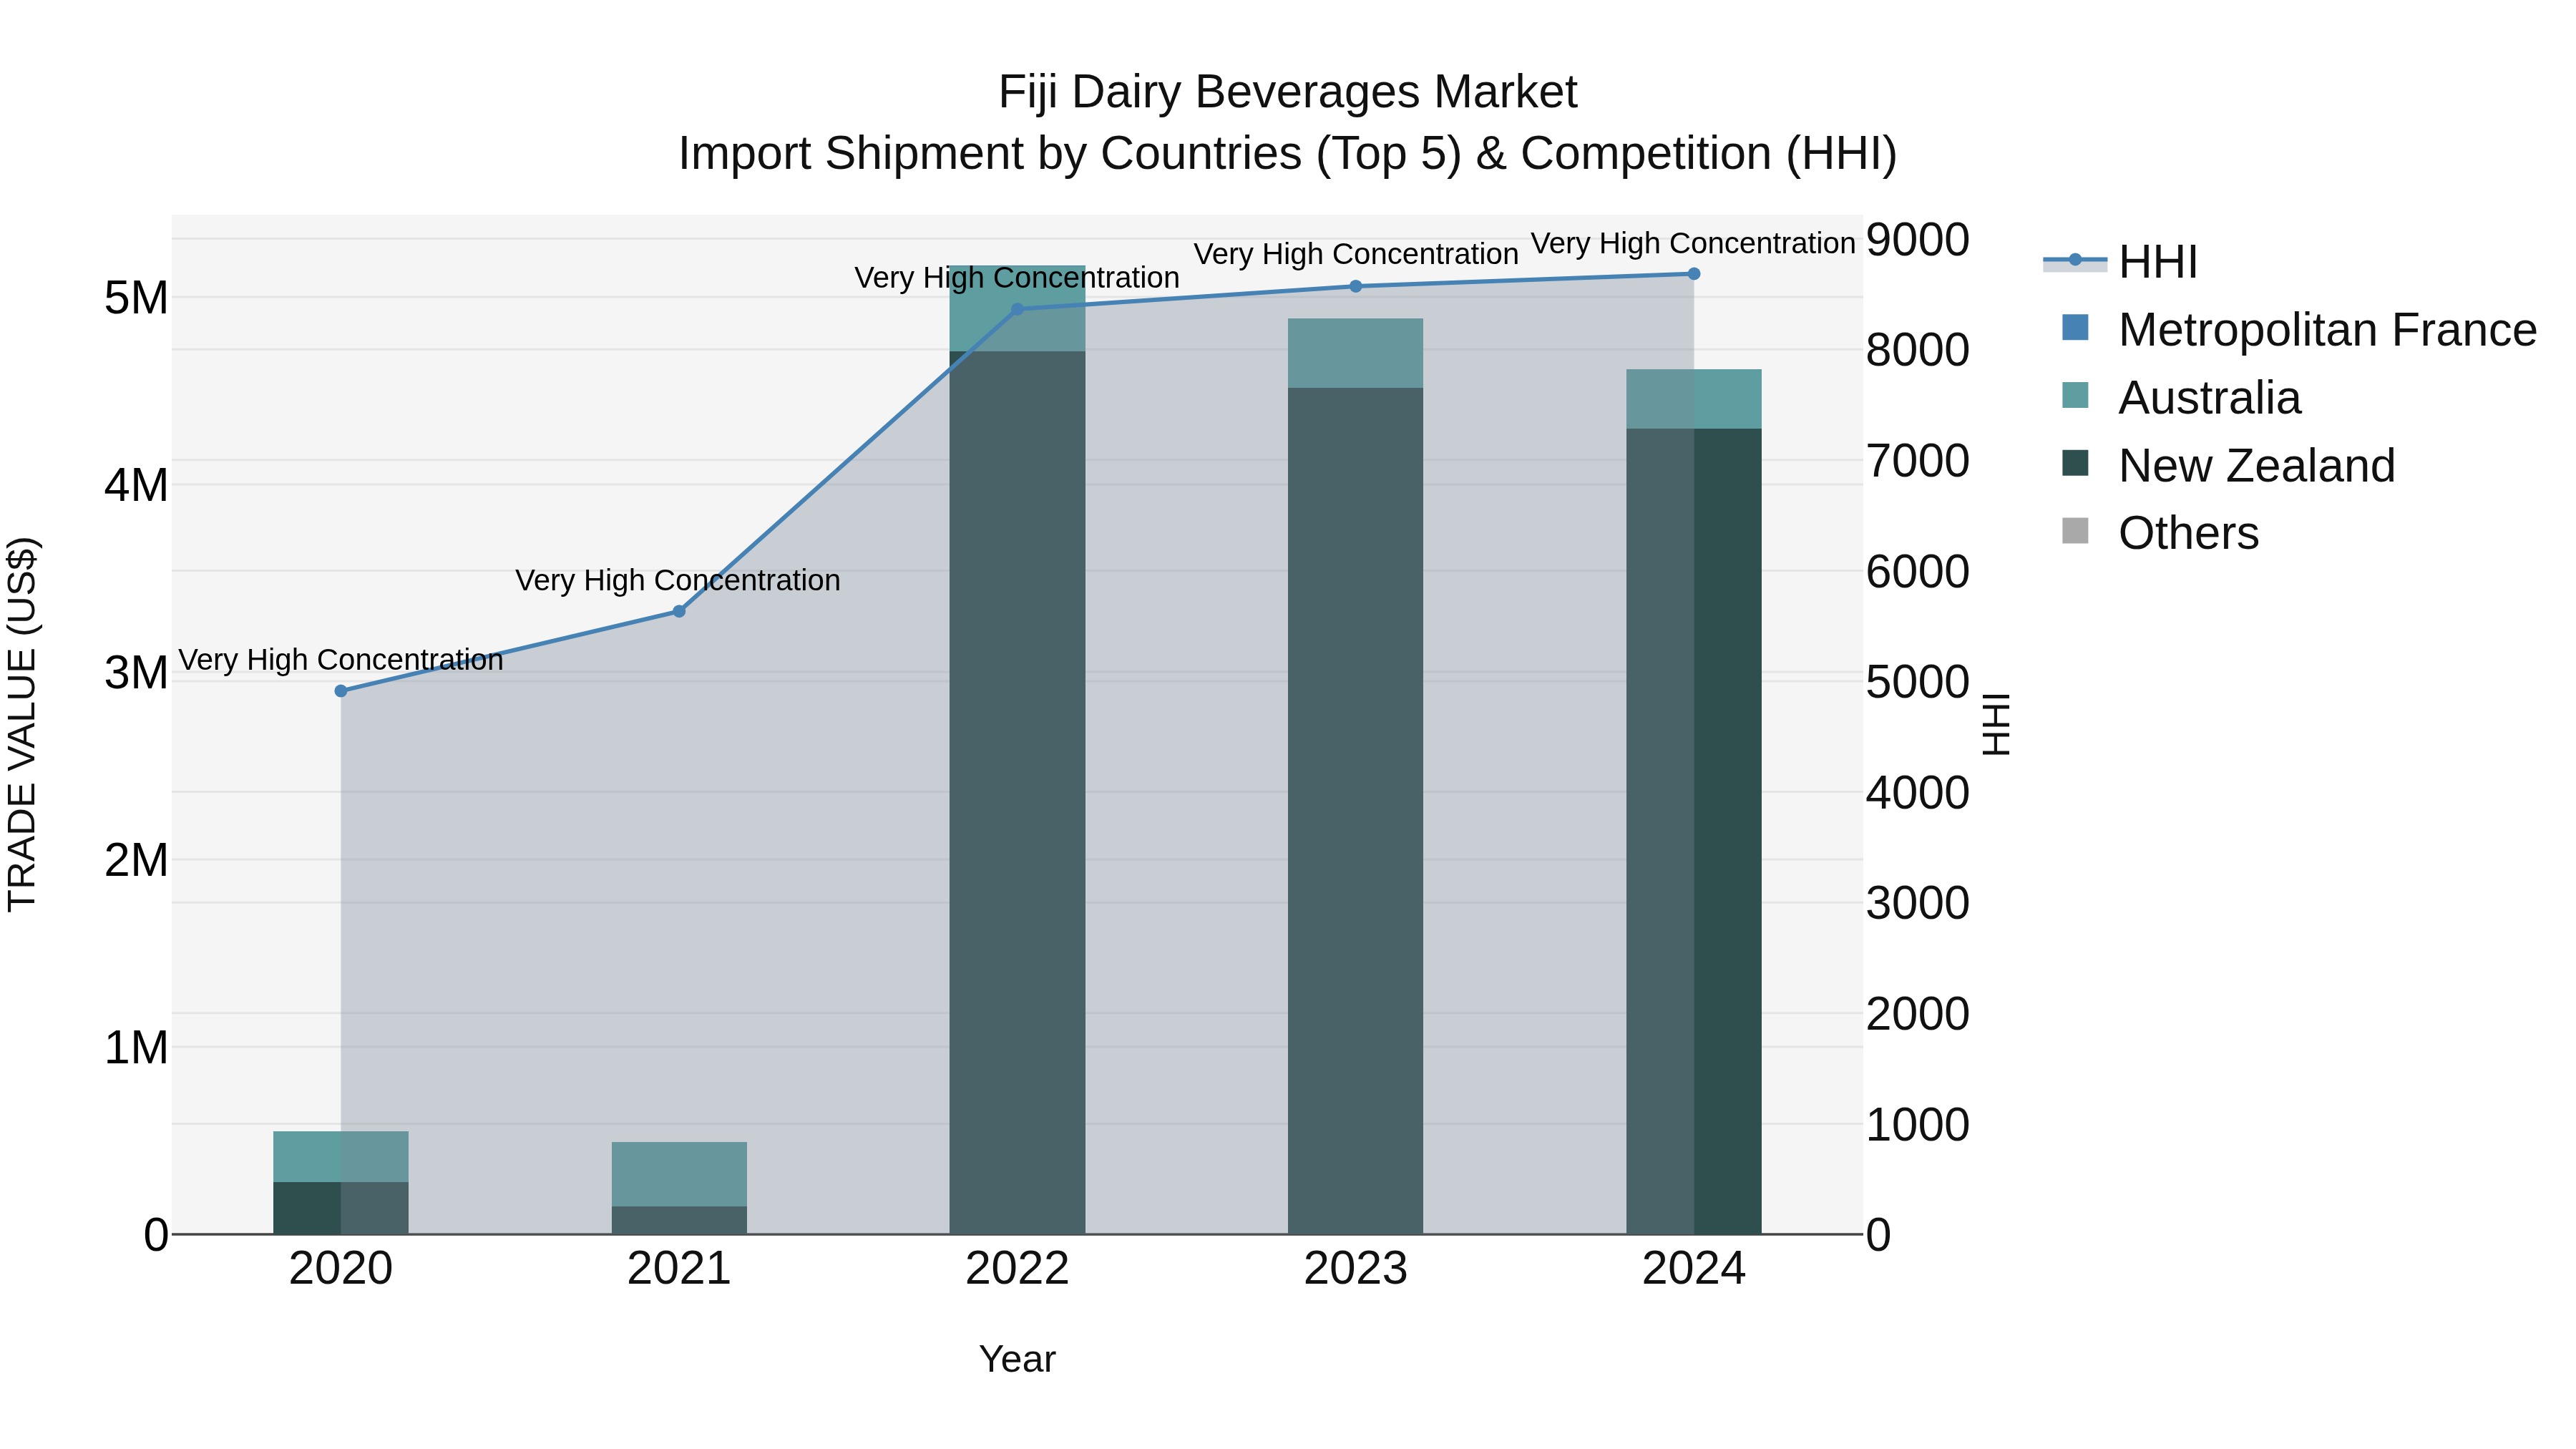Click the 2022 Australia bar segment

point(1017,309)
